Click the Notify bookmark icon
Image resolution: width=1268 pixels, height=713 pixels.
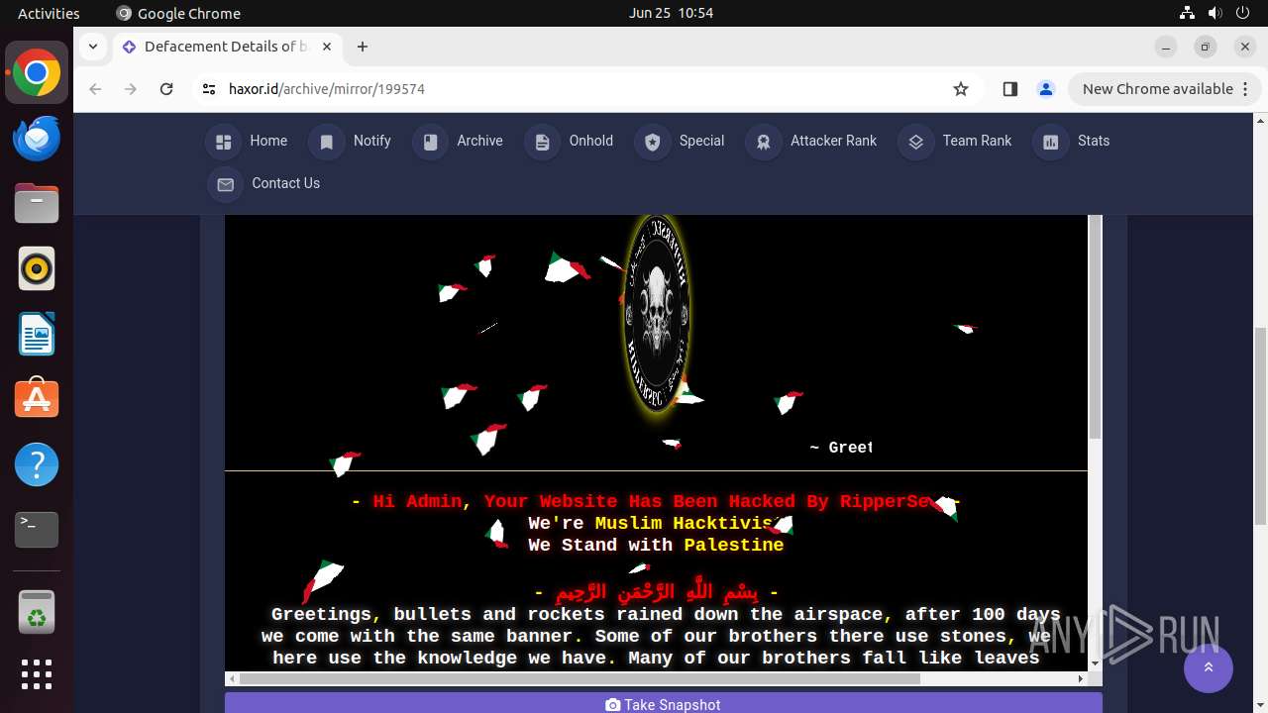326,142
